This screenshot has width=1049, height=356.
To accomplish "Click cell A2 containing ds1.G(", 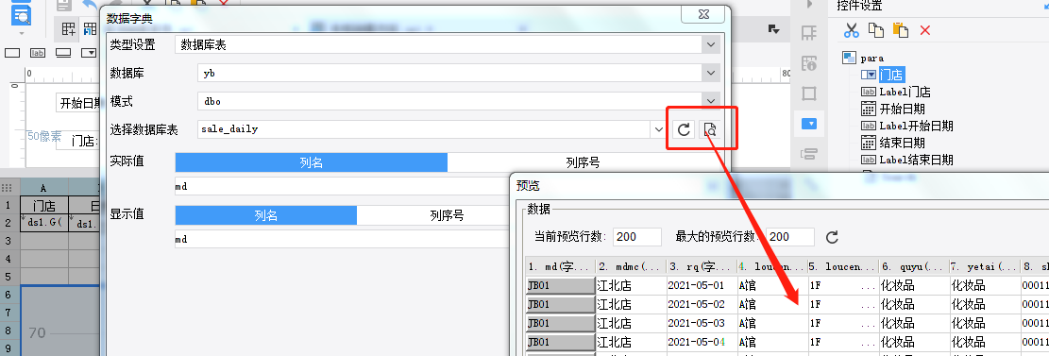I will (x=44, y=224).
